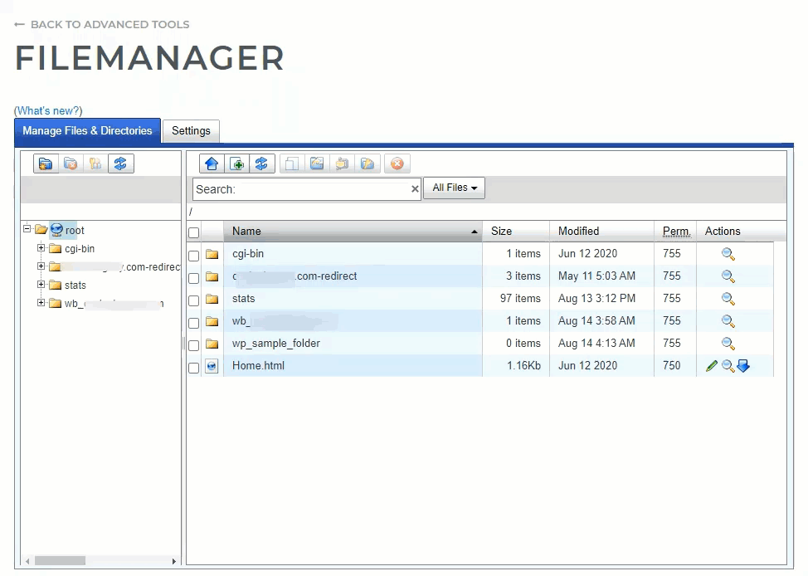
Task: Download Home.html with the blue arrow icon
Action: pos(744,365)
